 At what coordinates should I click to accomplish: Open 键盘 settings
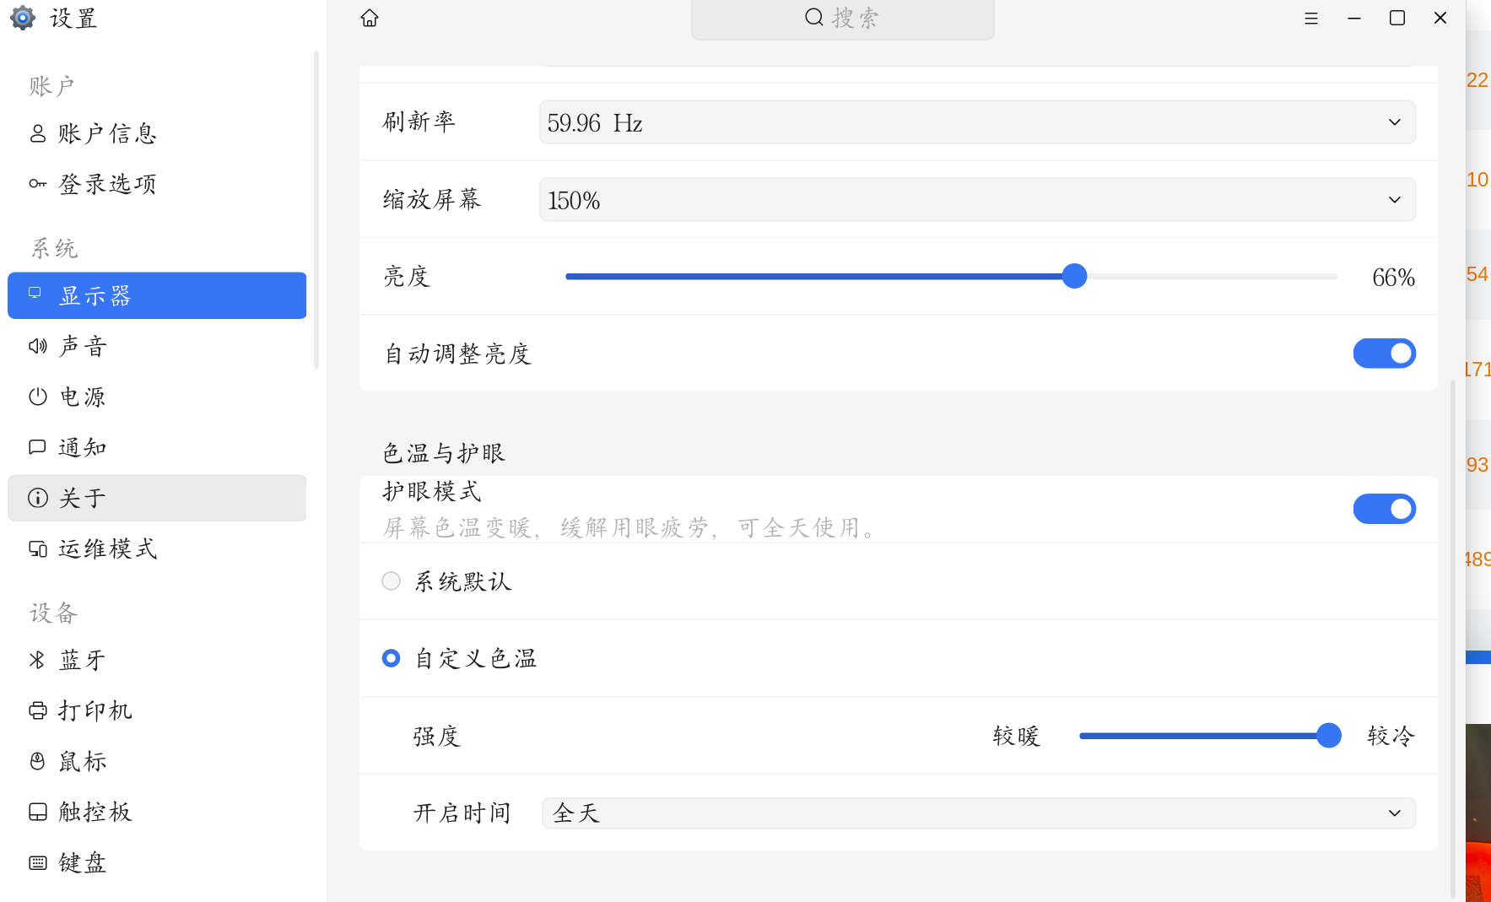[x=157, y=862]
